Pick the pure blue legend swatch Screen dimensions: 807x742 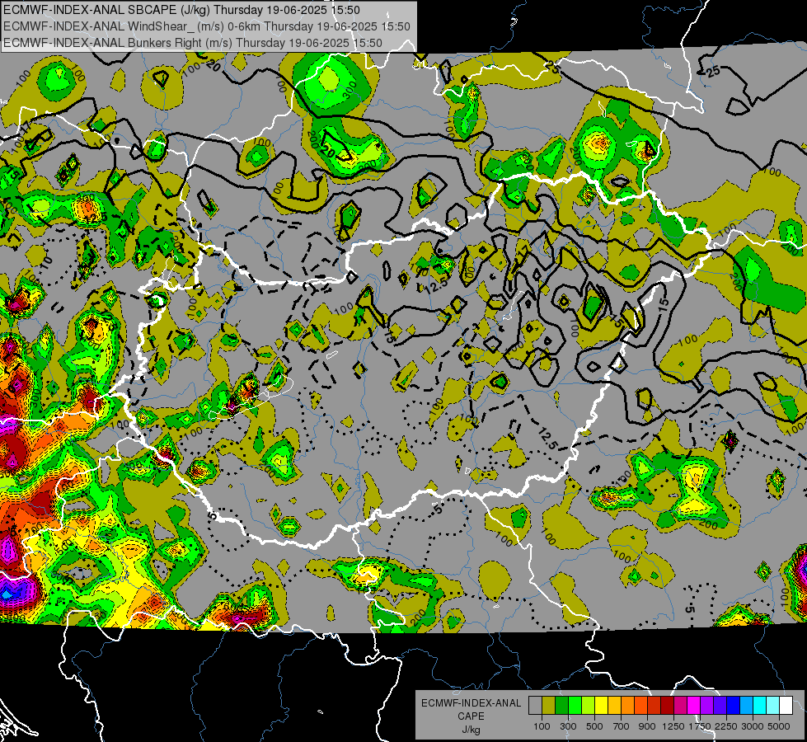tap(734, 705)
